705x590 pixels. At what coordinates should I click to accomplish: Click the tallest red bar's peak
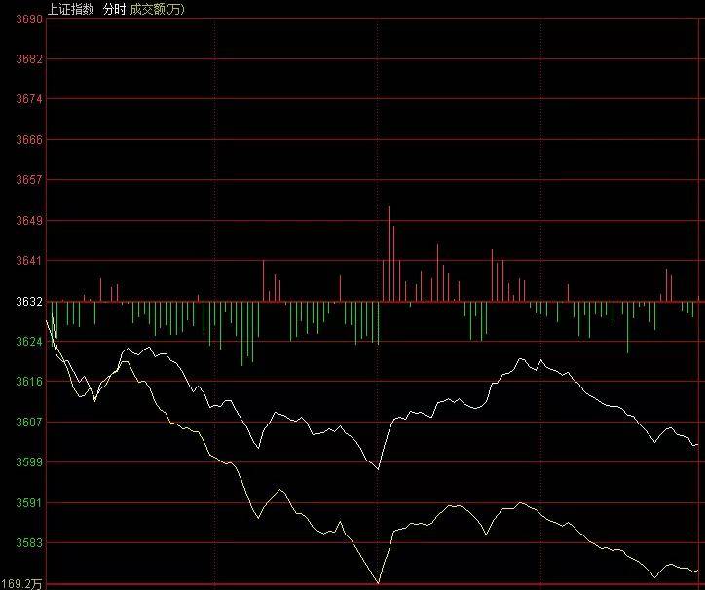389,207
